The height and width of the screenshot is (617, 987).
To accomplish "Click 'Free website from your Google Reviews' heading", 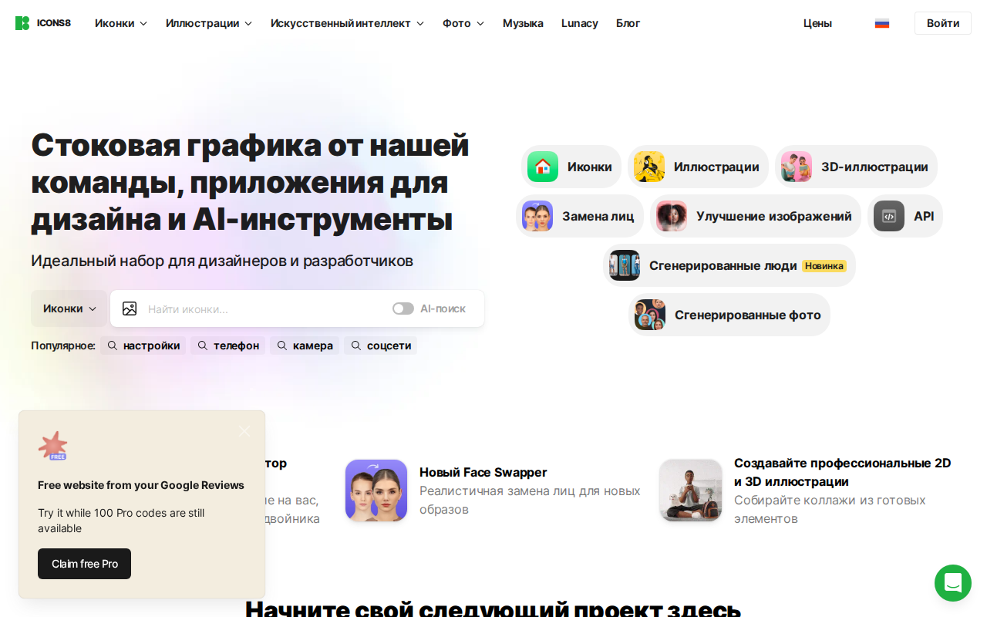I will (x=141, y=485).
